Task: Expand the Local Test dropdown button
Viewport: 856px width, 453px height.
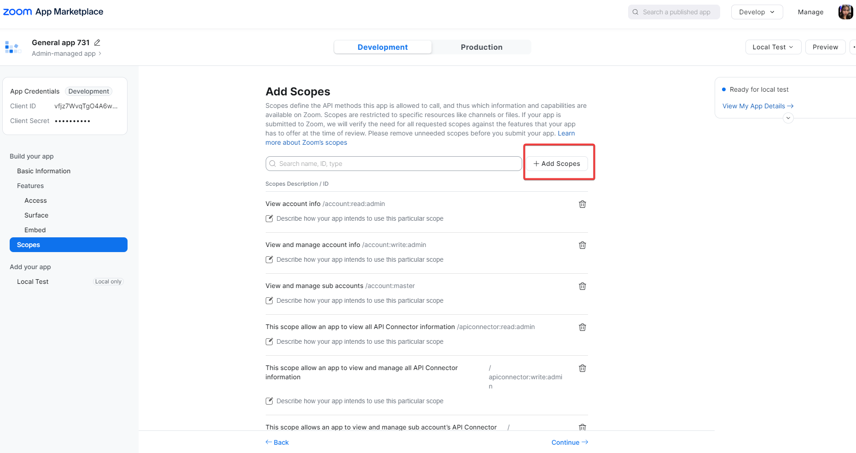Action: click(x=773, y=47)
